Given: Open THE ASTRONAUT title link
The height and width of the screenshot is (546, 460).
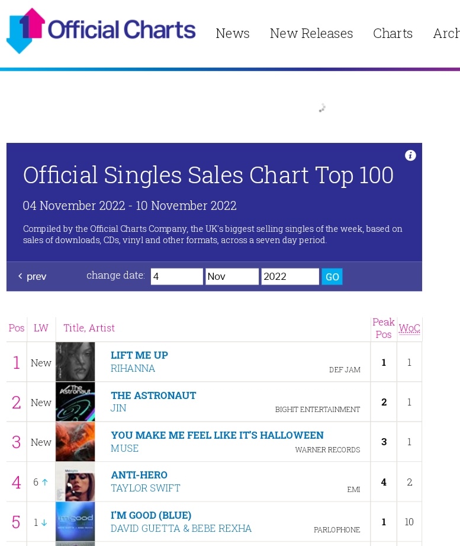Looking at the screenshot, I should tap(153, 395).
